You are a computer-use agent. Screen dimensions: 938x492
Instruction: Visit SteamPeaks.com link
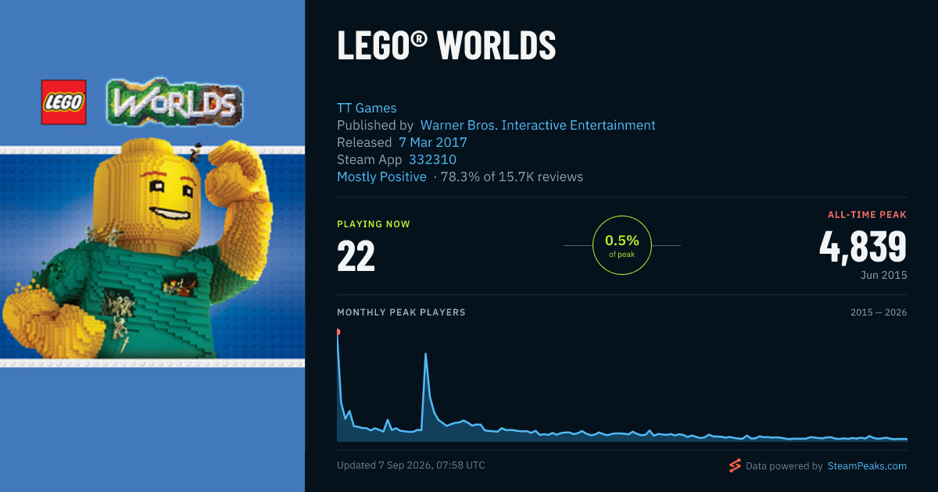click(x=866, y=466)
